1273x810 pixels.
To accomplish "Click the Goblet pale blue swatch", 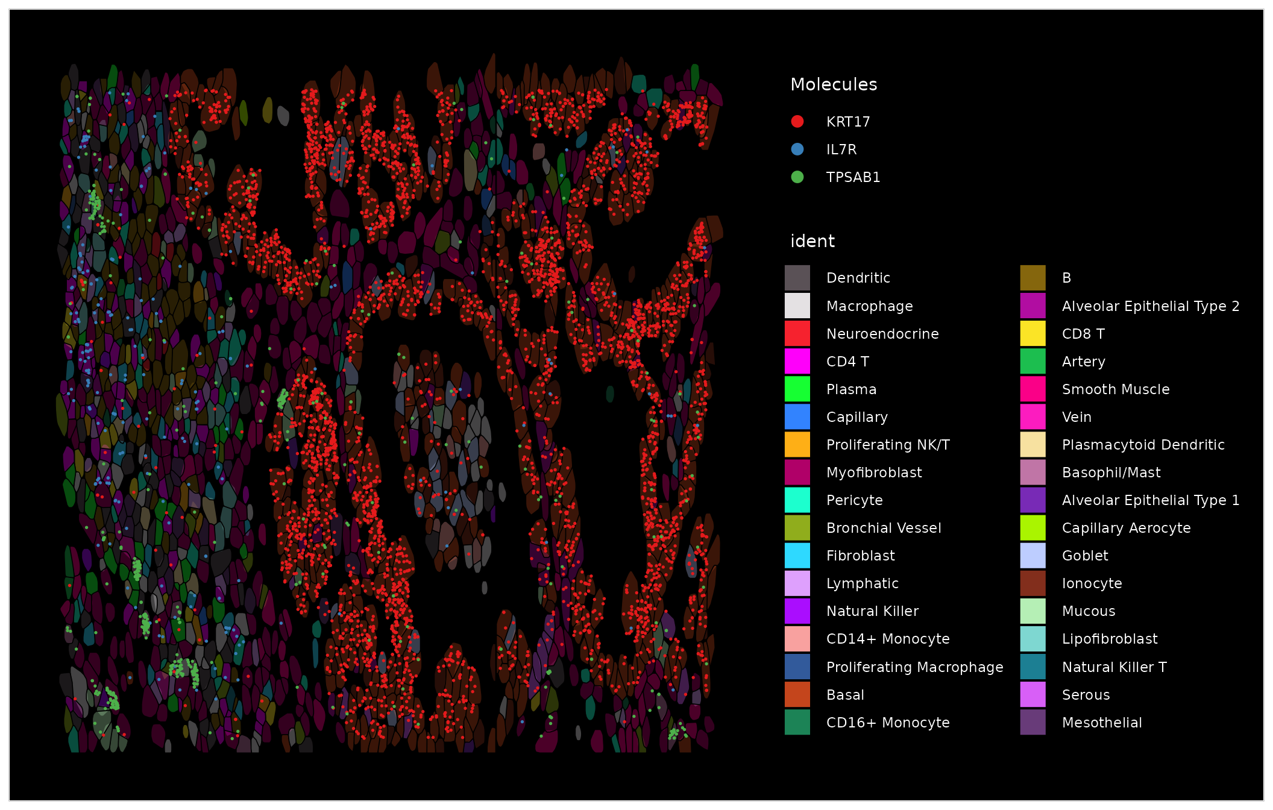I will (x=1033, y=555).
